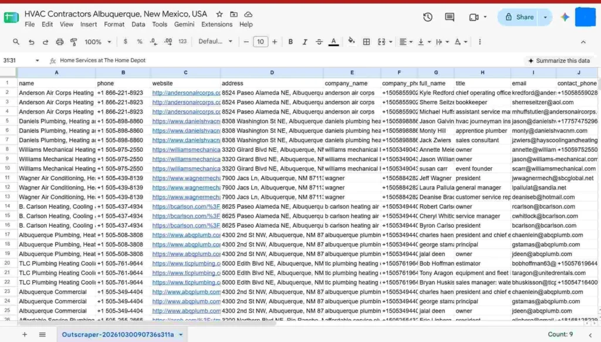Print the spreadsheet
Viewport: 601px width, 342px height.
tap(59, 42)
